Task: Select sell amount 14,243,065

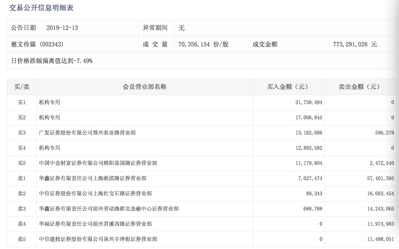Action: click(x=381, y=209)
